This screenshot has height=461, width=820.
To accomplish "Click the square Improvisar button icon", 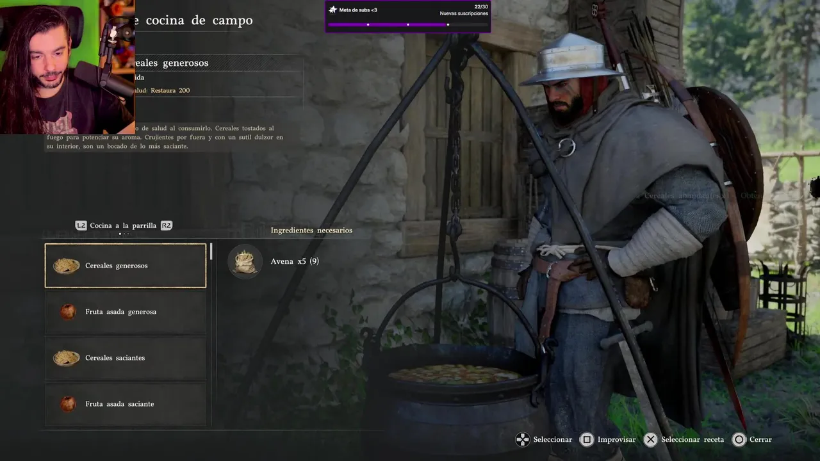I will click(x=586, y=439).
